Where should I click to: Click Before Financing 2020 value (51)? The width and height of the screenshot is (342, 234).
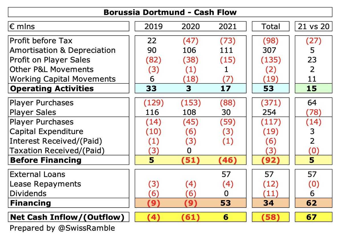(x=191, y=160)
